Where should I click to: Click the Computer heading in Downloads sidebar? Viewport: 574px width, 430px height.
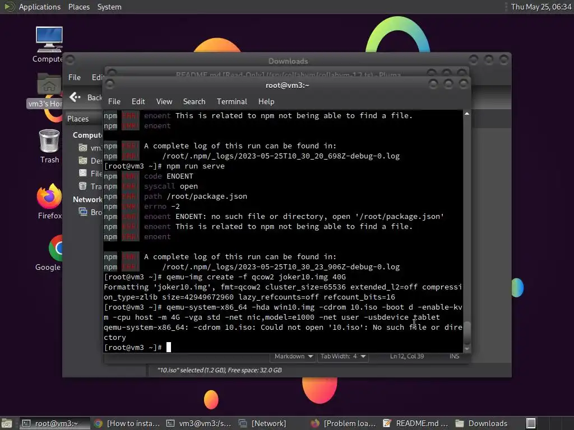[x=87, y=135]
